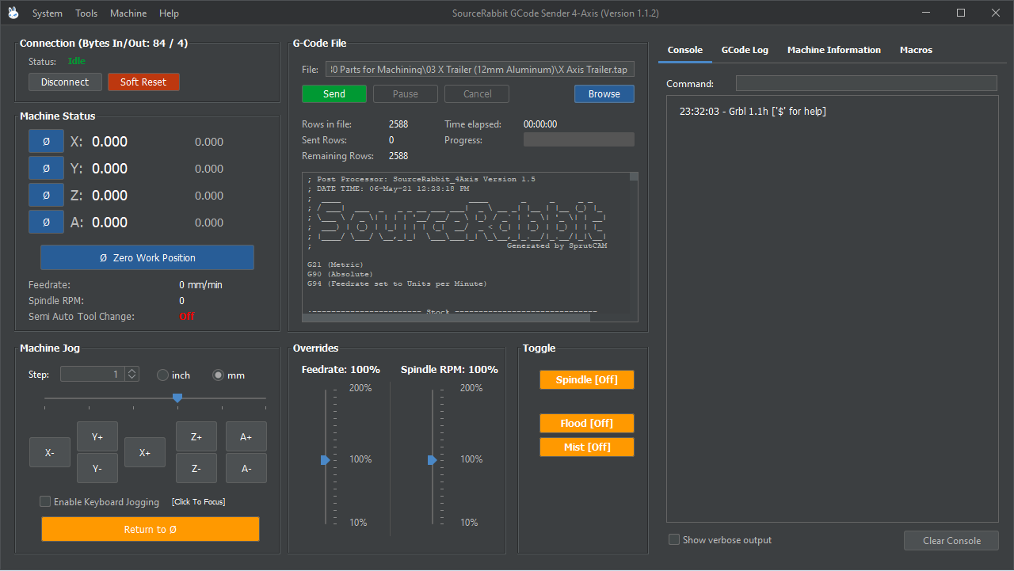Image resolution: width=1014 pixels, height=571 pixels.
Task: Toggle Semi Auto Tool Change Off
Action: [187, 316]
